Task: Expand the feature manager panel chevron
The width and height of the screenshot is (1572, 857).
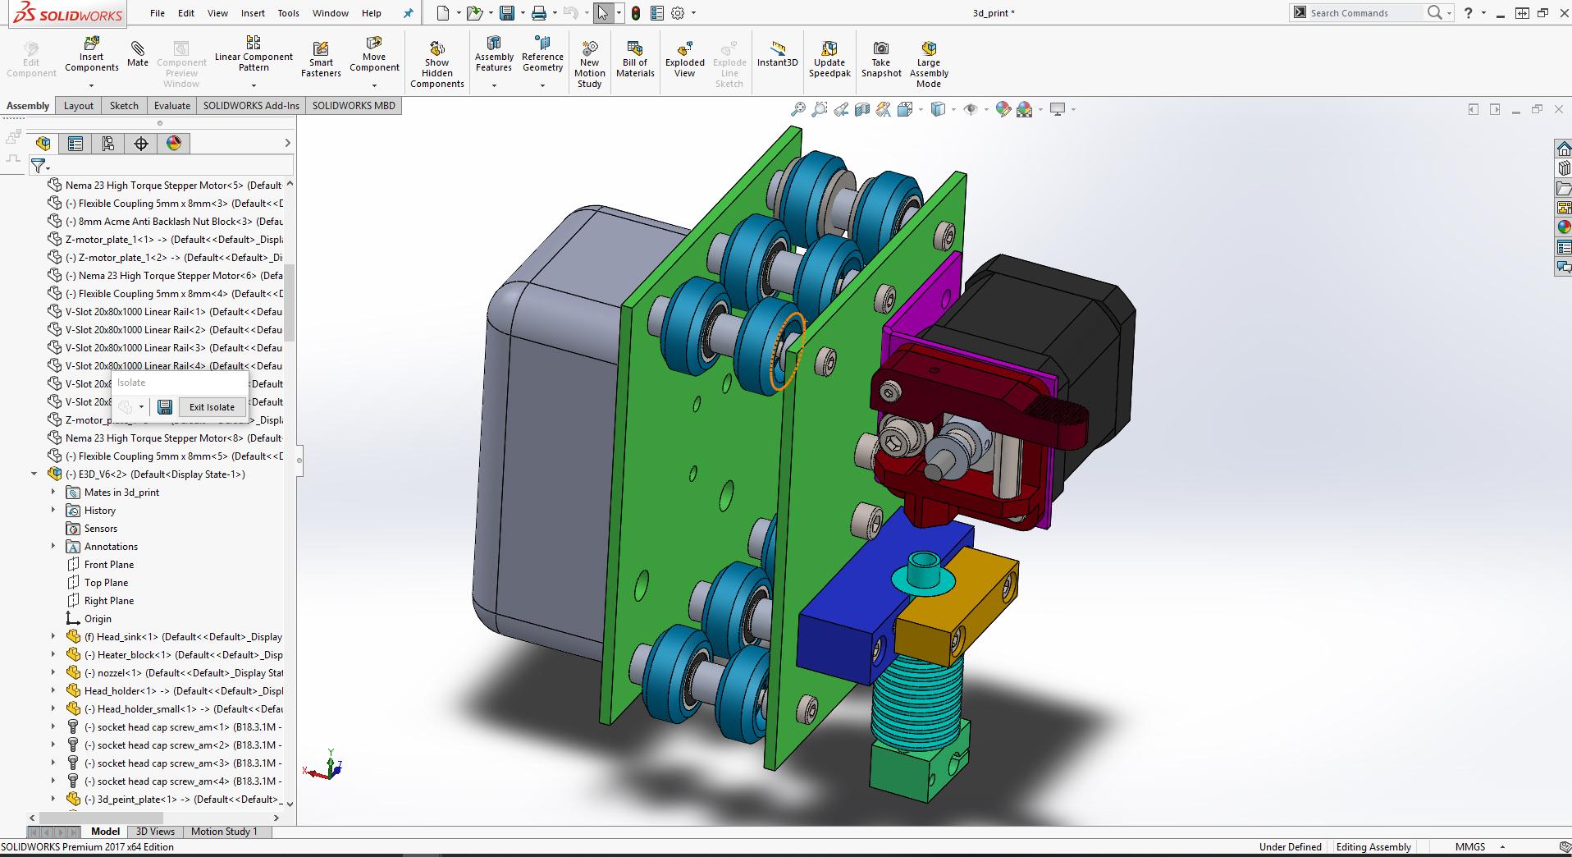Action: (287, 144)
